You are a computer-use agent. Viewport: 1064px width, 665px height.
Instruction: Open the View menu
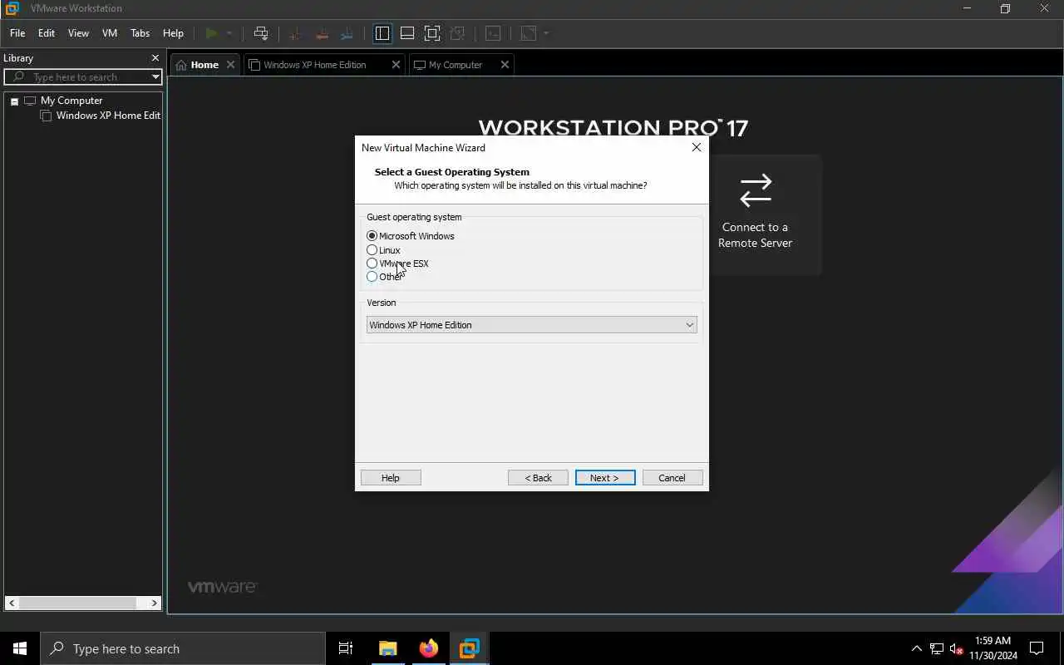(78, 33)
